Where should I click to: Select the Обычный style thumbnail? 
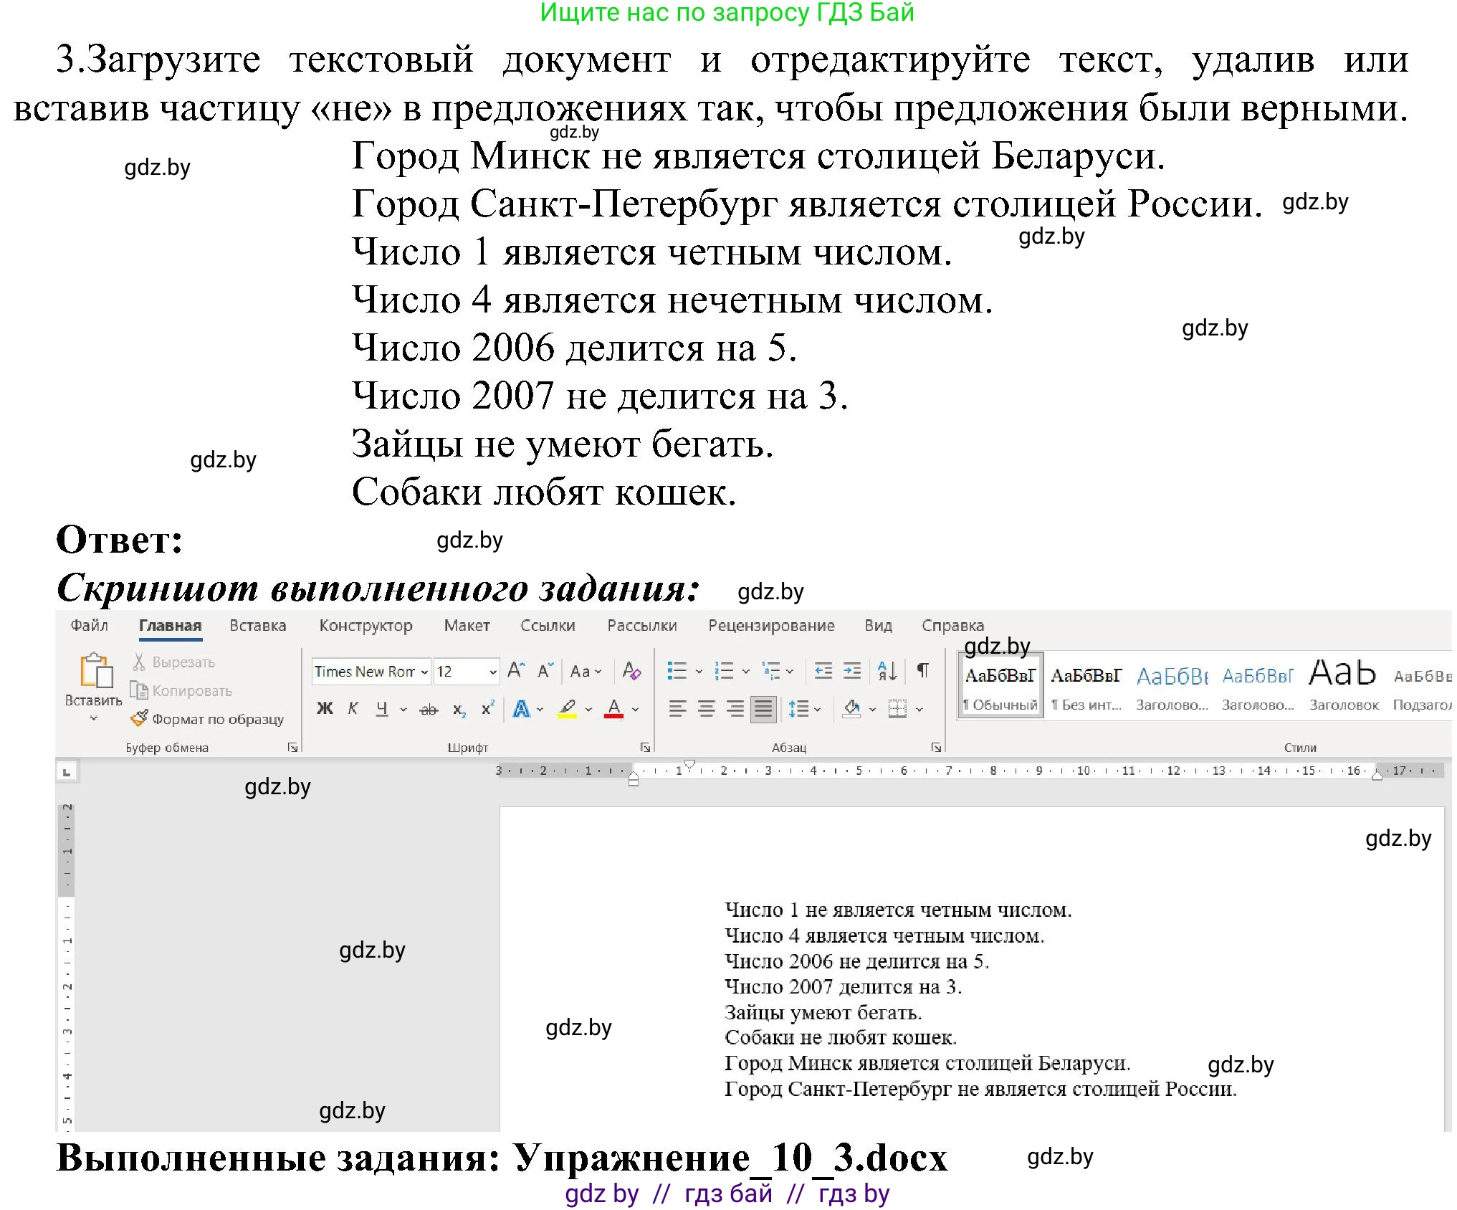[x=1000, y=685]
